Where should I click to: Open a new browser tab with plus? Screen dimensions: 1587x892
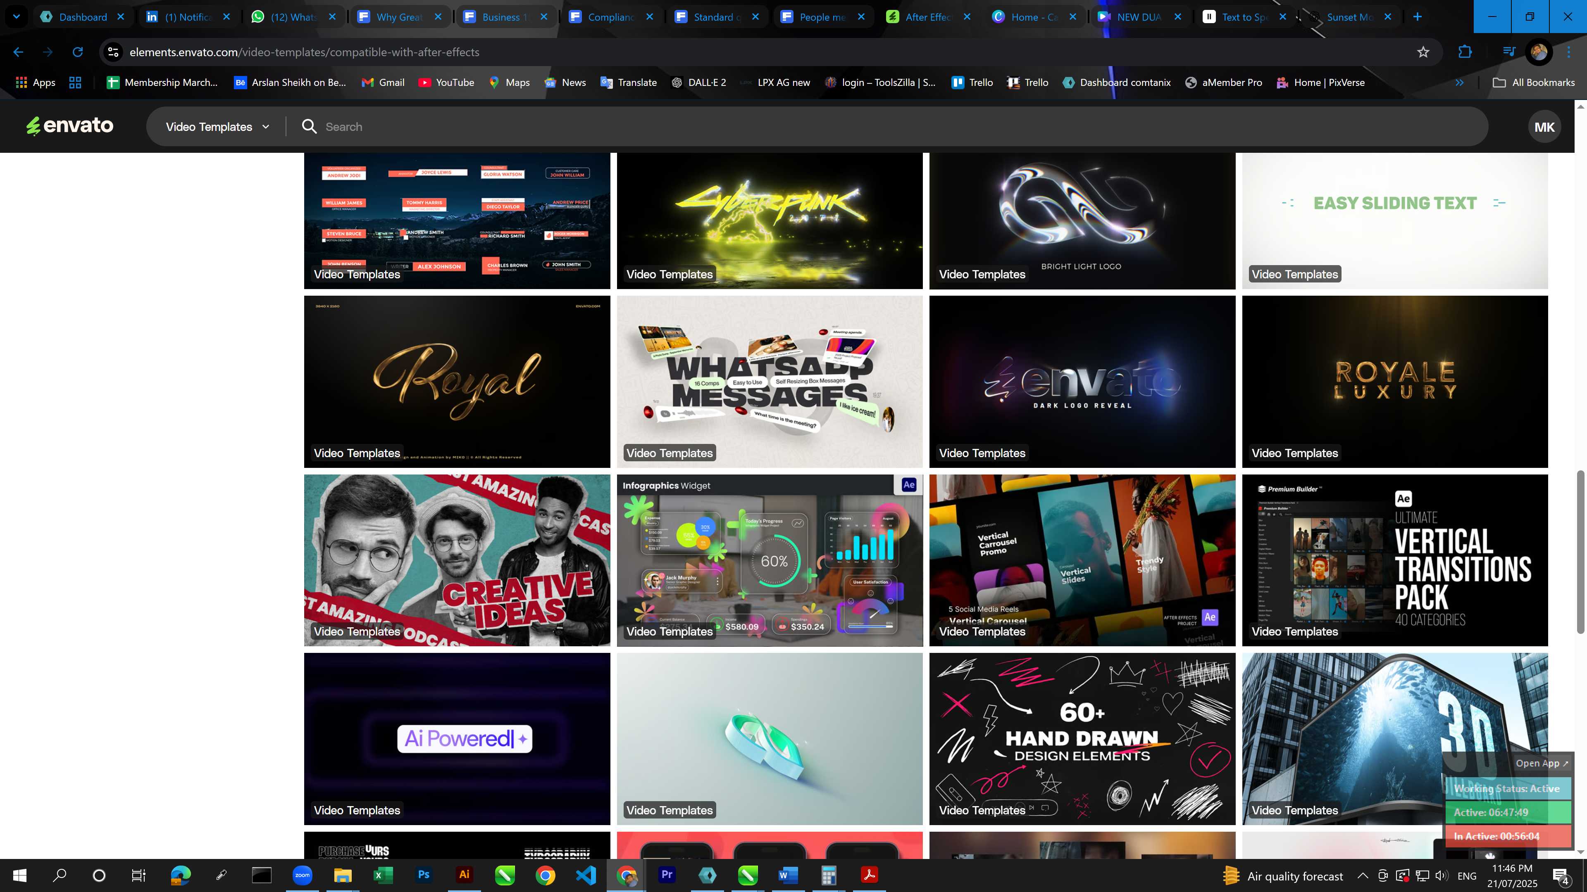[1417, 17]
